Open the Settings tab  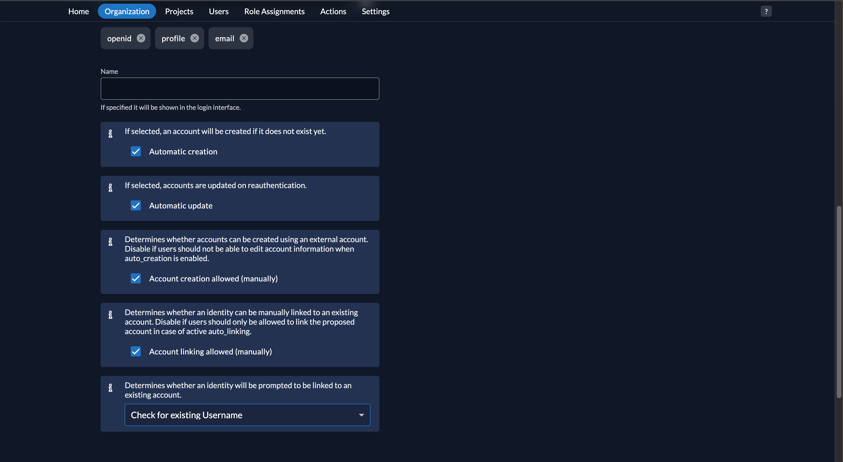[x=376, y=11]
